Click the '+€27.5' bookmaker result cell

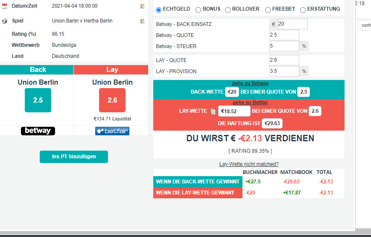pos(253,182)
